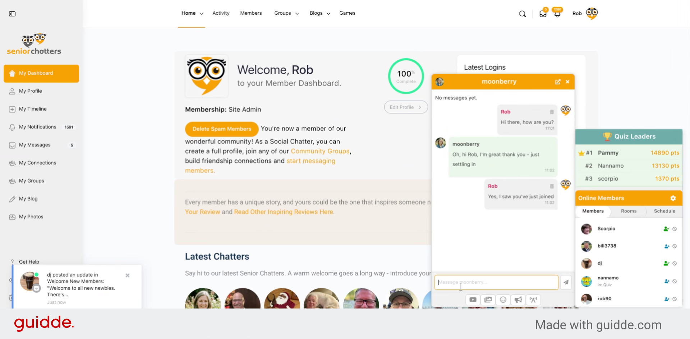Click Nannamo in Quiz Leaders

tap(611, 166)
